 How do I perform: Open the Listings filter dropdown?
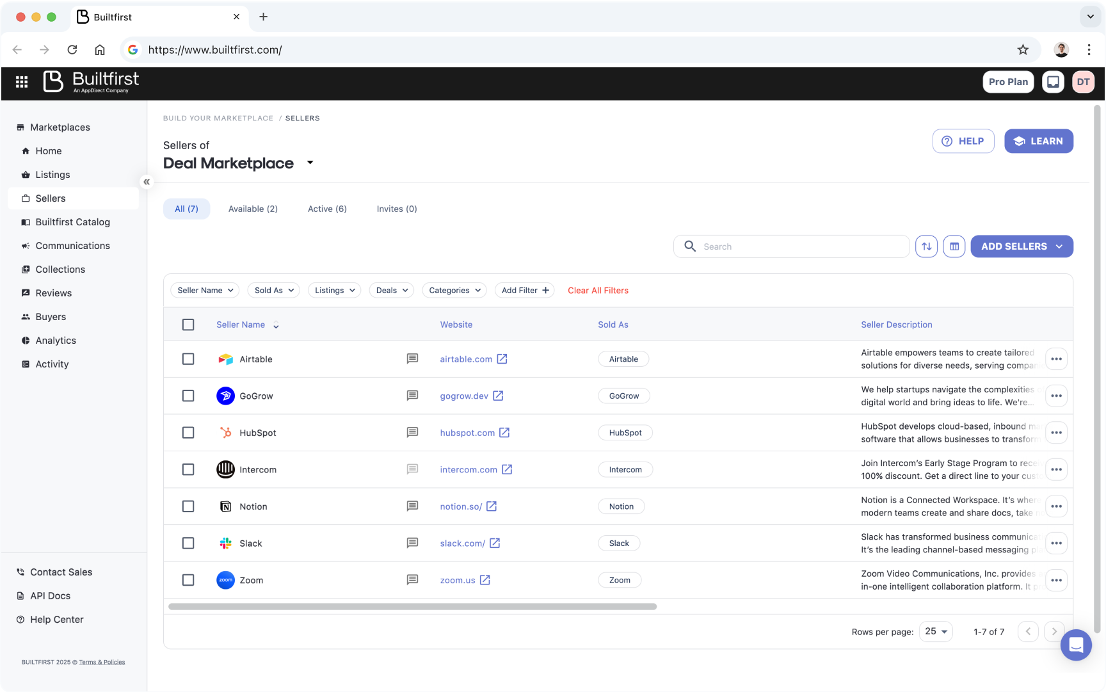[x=335, y=290]
